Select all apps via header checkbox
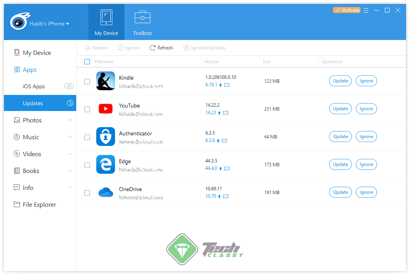This screenshot has height=275, width=410. coord(87,62)
